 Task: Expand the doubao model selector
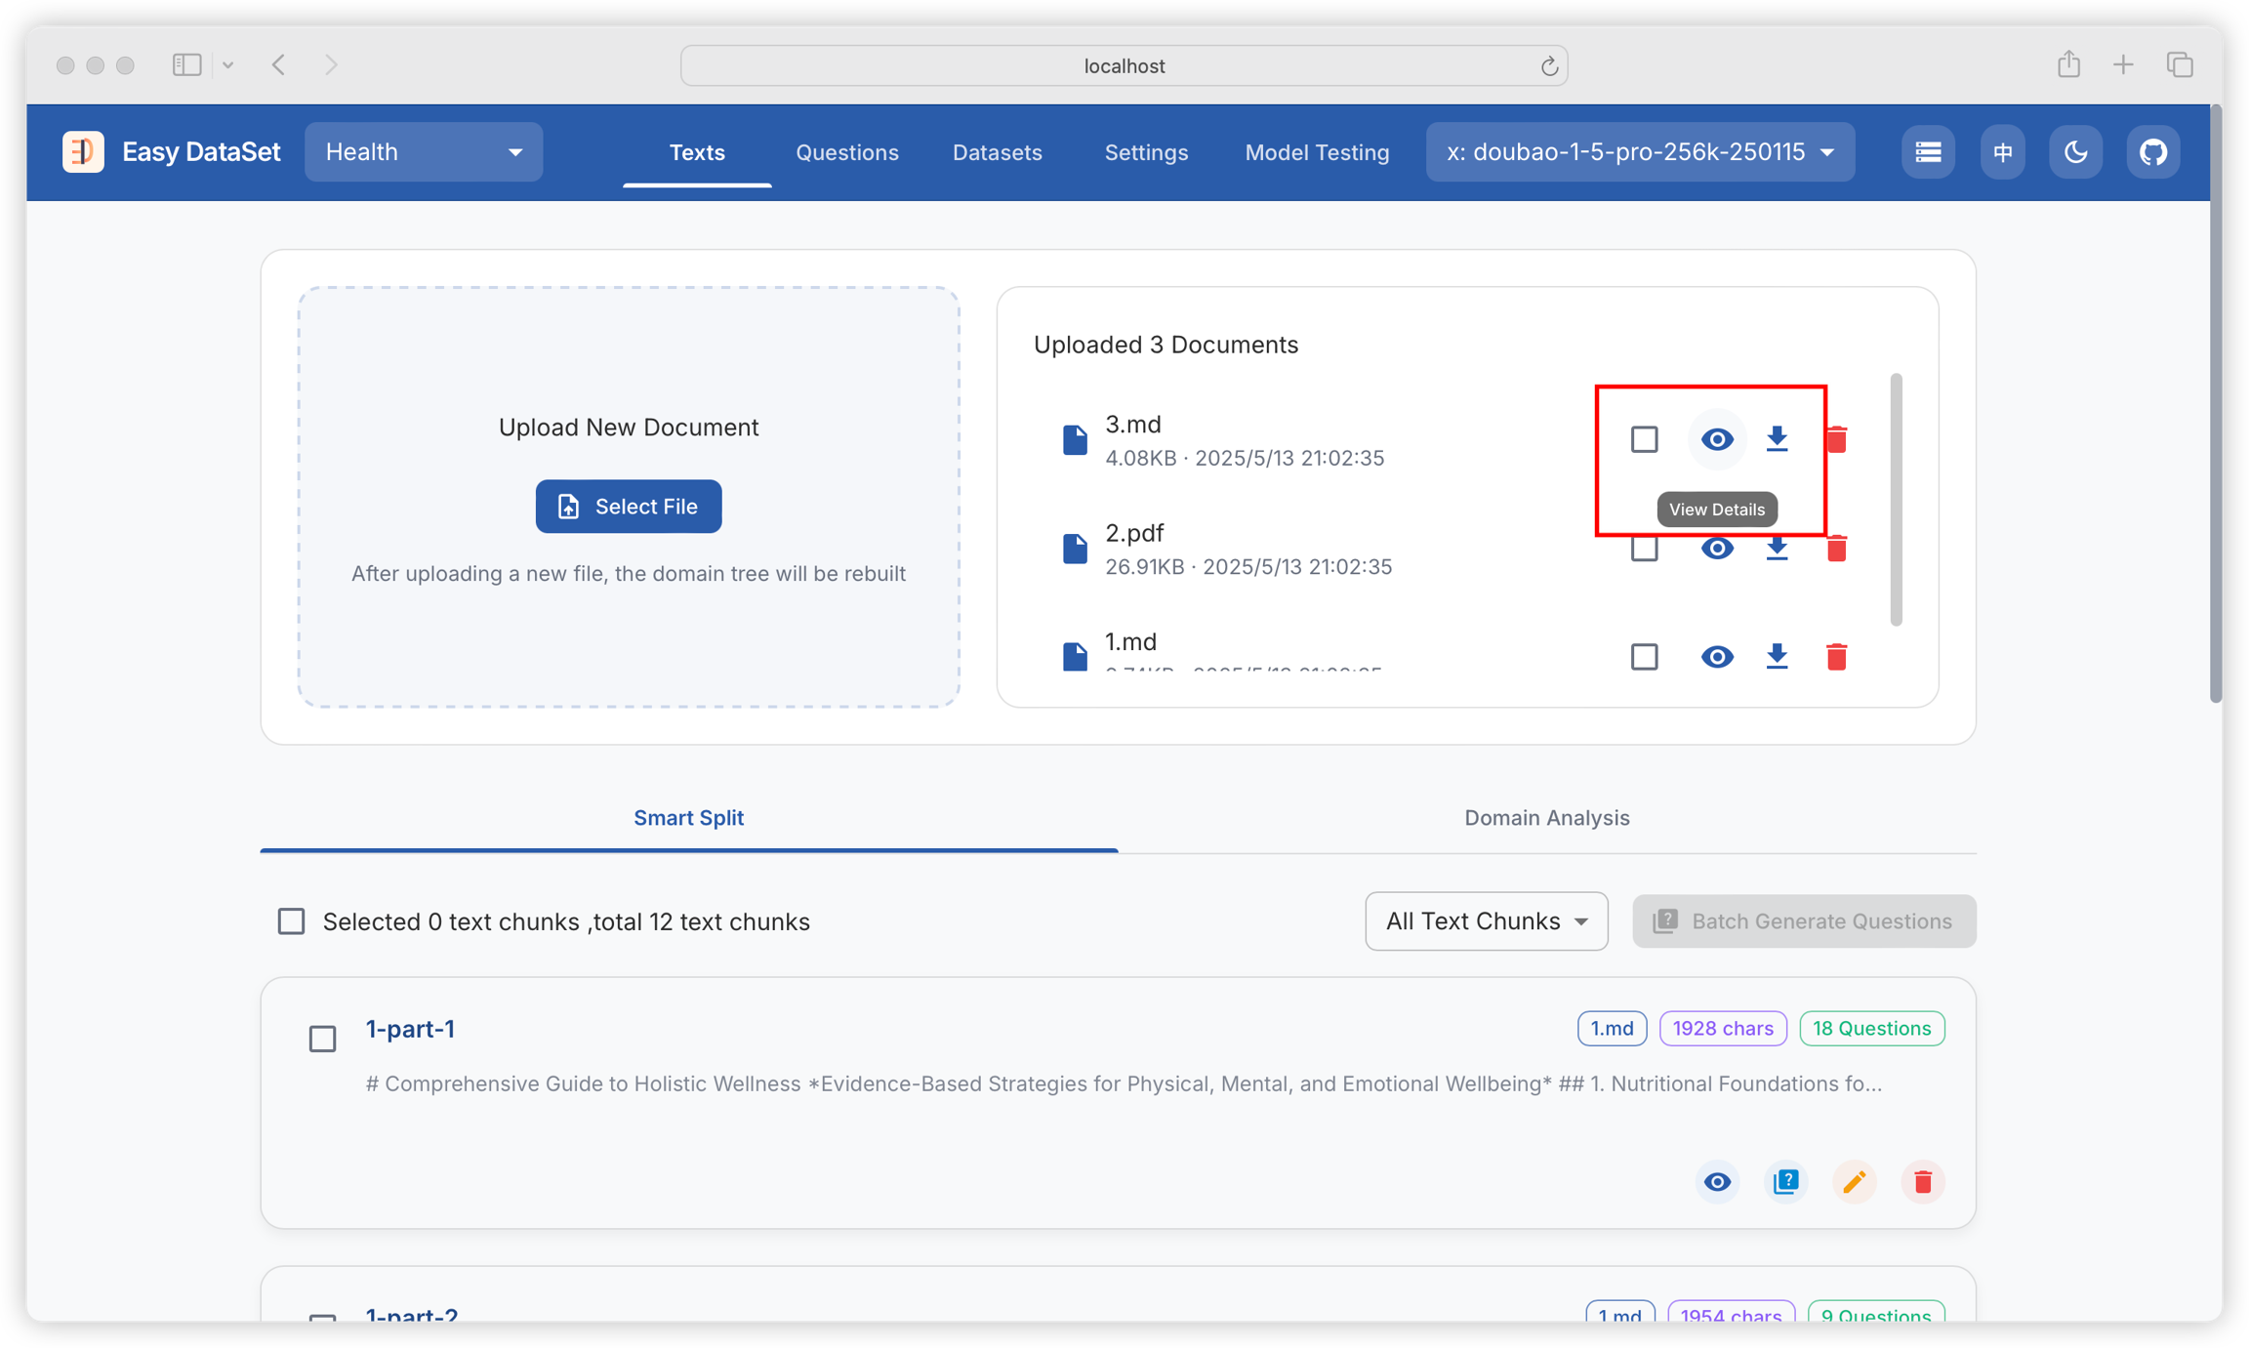coord(1640,152)
